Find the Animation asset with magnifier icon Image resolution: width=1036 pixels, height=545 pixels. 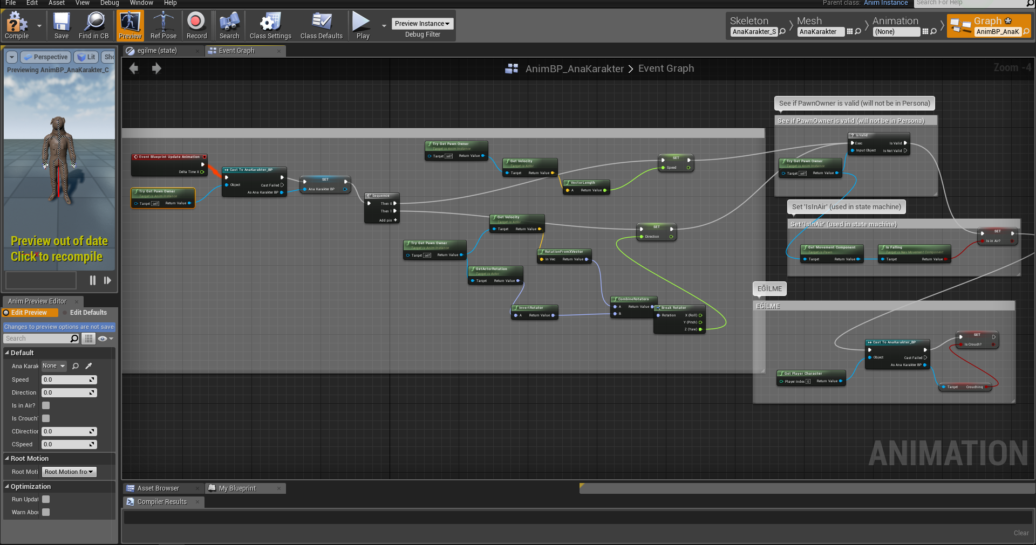(933, 32)
